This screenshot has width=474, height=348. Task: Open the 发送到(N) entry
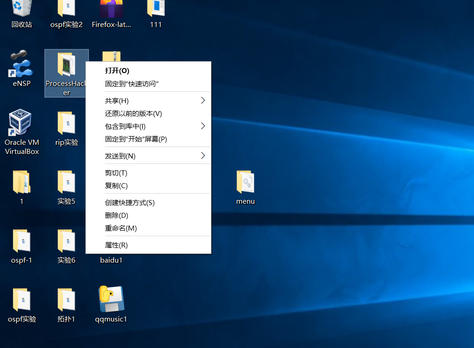pos(148,156)
